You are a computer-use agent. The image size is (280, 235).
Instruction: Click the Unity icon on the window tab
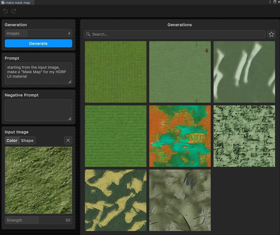click(2, 2)
